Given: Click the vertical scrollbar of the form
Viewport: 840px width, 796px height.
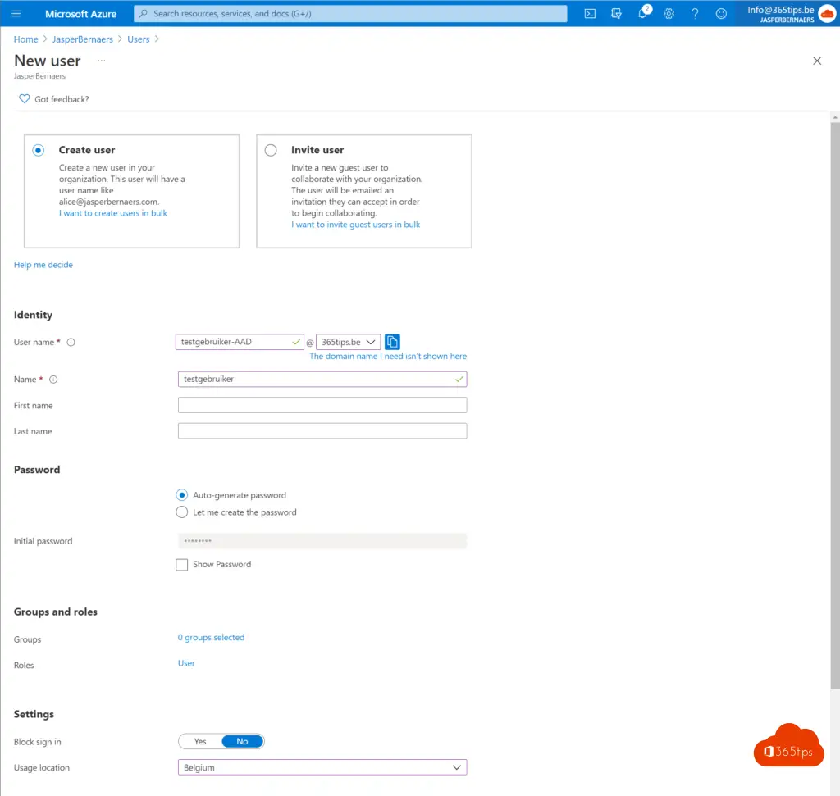Looking at the screenshot, I should coord(835,405).
